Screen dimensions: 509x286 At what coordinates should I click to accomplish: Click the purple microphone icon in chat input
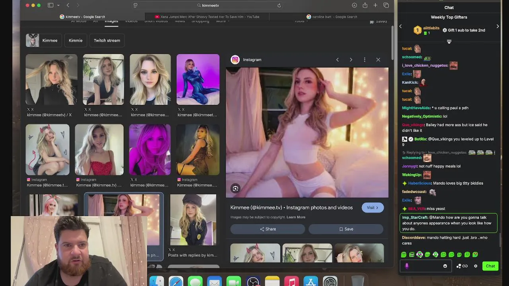[x=406, y=266]
